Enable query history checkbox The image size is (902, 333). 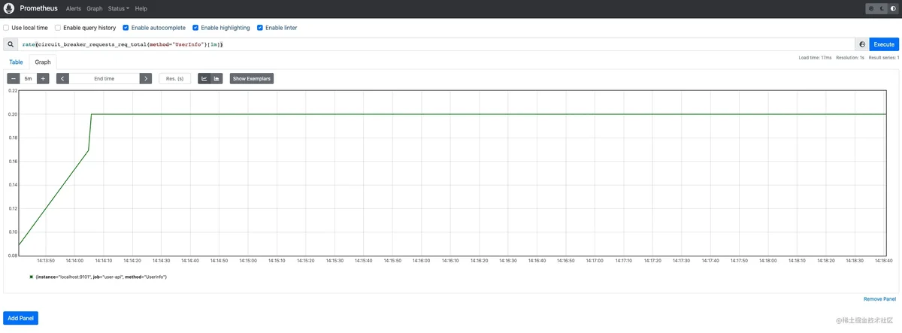click(57, 28)
